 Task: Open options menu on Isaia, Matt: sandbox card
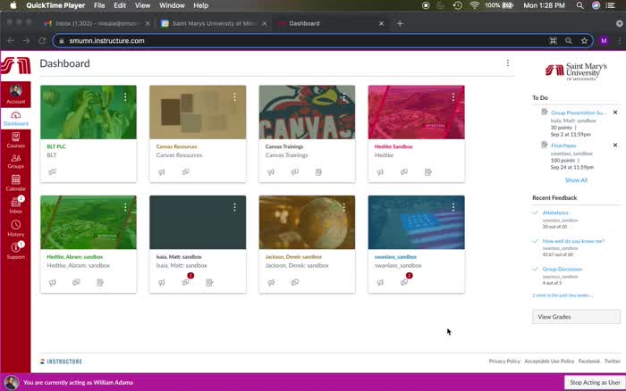point(234,207)
